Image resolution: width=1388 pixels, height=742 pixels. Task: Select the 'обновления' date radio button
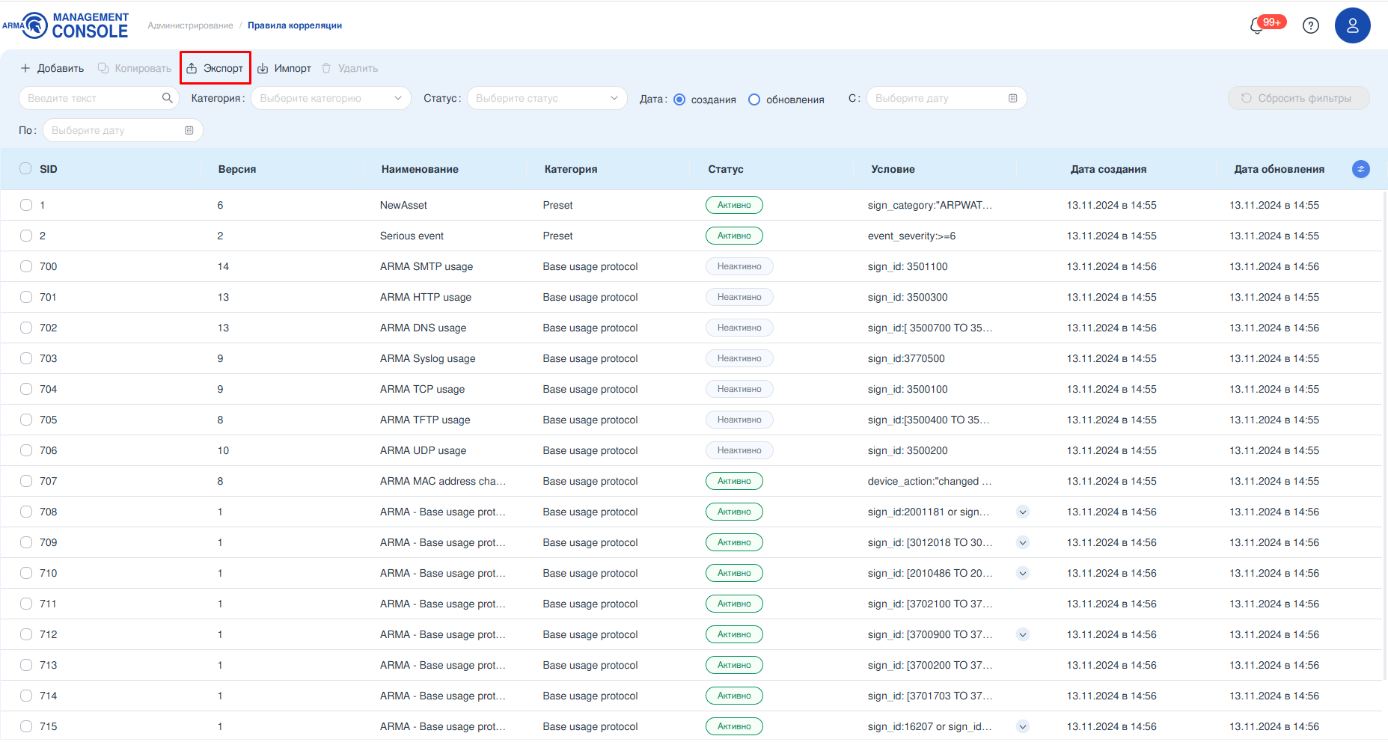(x=754, y=99)
